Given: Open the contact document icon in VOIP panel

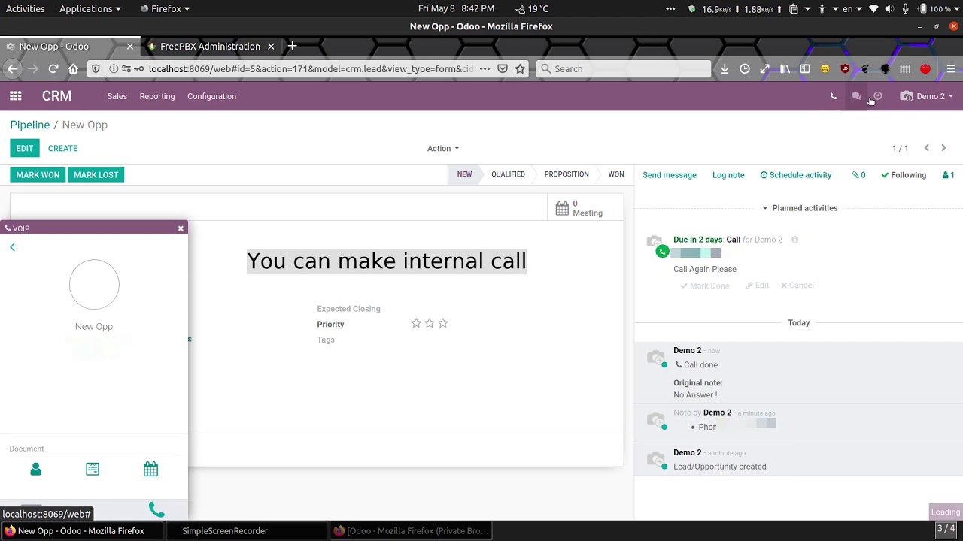Looking at the screenshot, I should 35,469.
